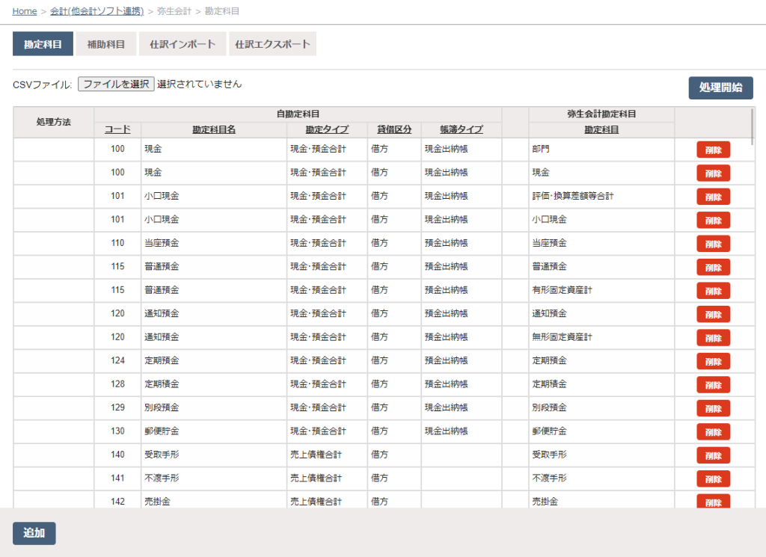
Task: Open the 会計(他会計ソフト連携) breadcrumb link
Action: 97,11
